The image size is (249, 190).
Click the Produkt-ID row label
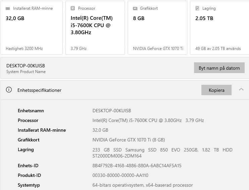coord(29,175)
